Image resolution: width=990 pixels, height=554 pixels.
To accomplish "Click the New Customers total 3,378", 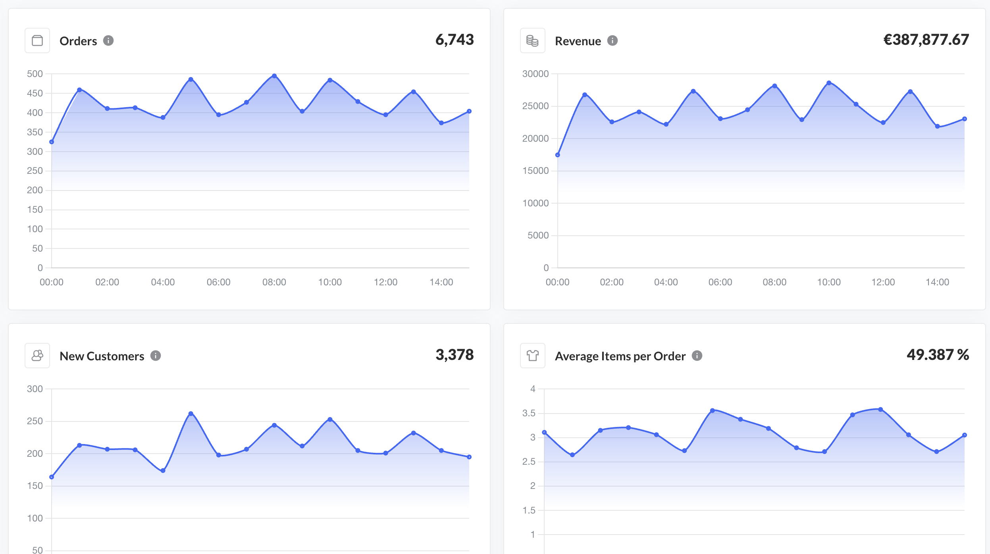I will tap(455, 355).
